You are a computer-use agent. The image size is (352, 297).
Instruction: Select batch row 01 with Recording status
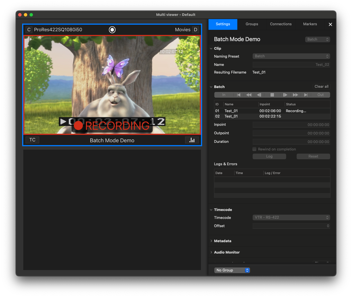[272, 111]
